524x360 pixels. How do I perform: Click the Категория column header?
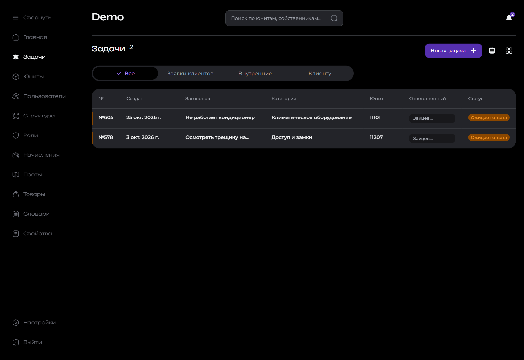pos(284,99)
